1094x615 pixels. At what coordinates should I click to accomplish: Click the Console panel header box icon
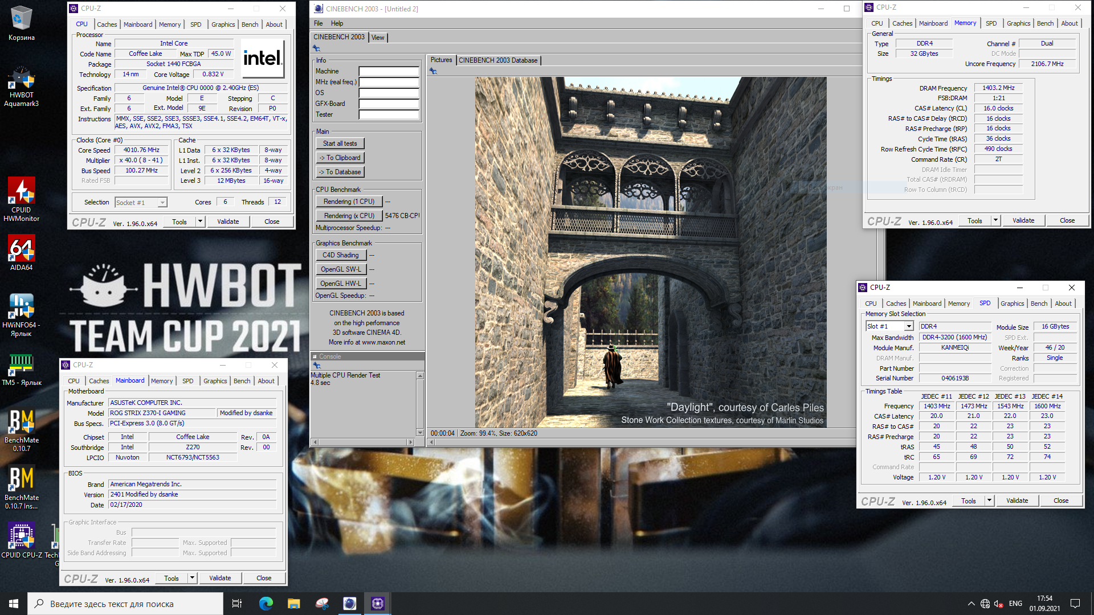click(315, 356)
